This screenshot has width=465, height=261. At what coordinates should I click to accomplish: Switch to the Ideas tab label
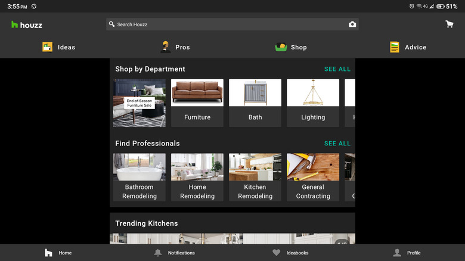coord(66,47)
